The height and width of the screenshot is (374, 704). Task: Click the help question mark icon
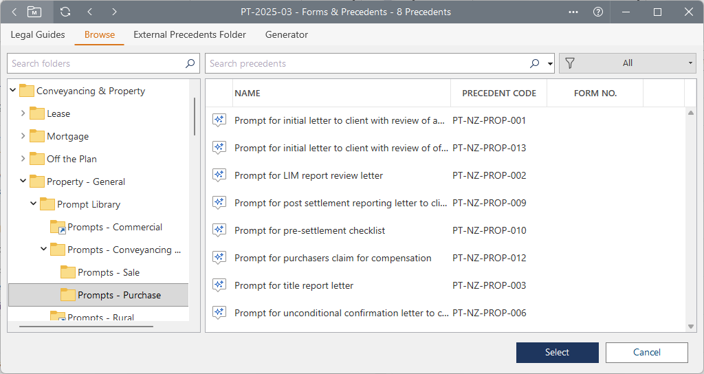pyautogui.click(x=598, y=12)
